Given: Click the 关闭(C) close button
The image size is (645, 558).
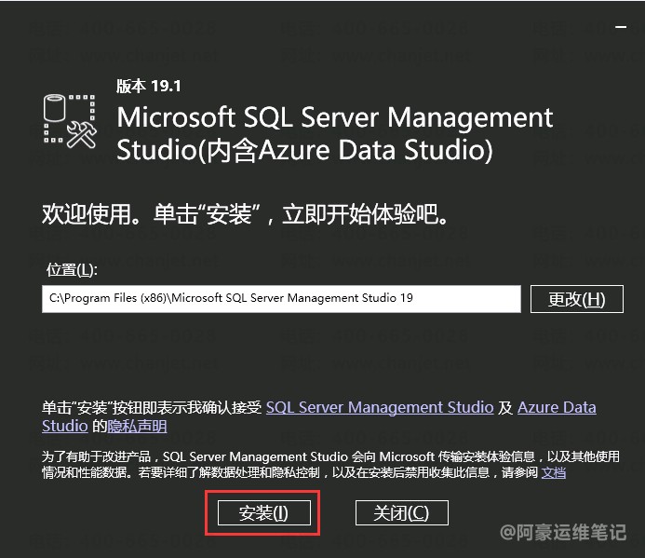Looking at the screenshot, I should point(401,512).
